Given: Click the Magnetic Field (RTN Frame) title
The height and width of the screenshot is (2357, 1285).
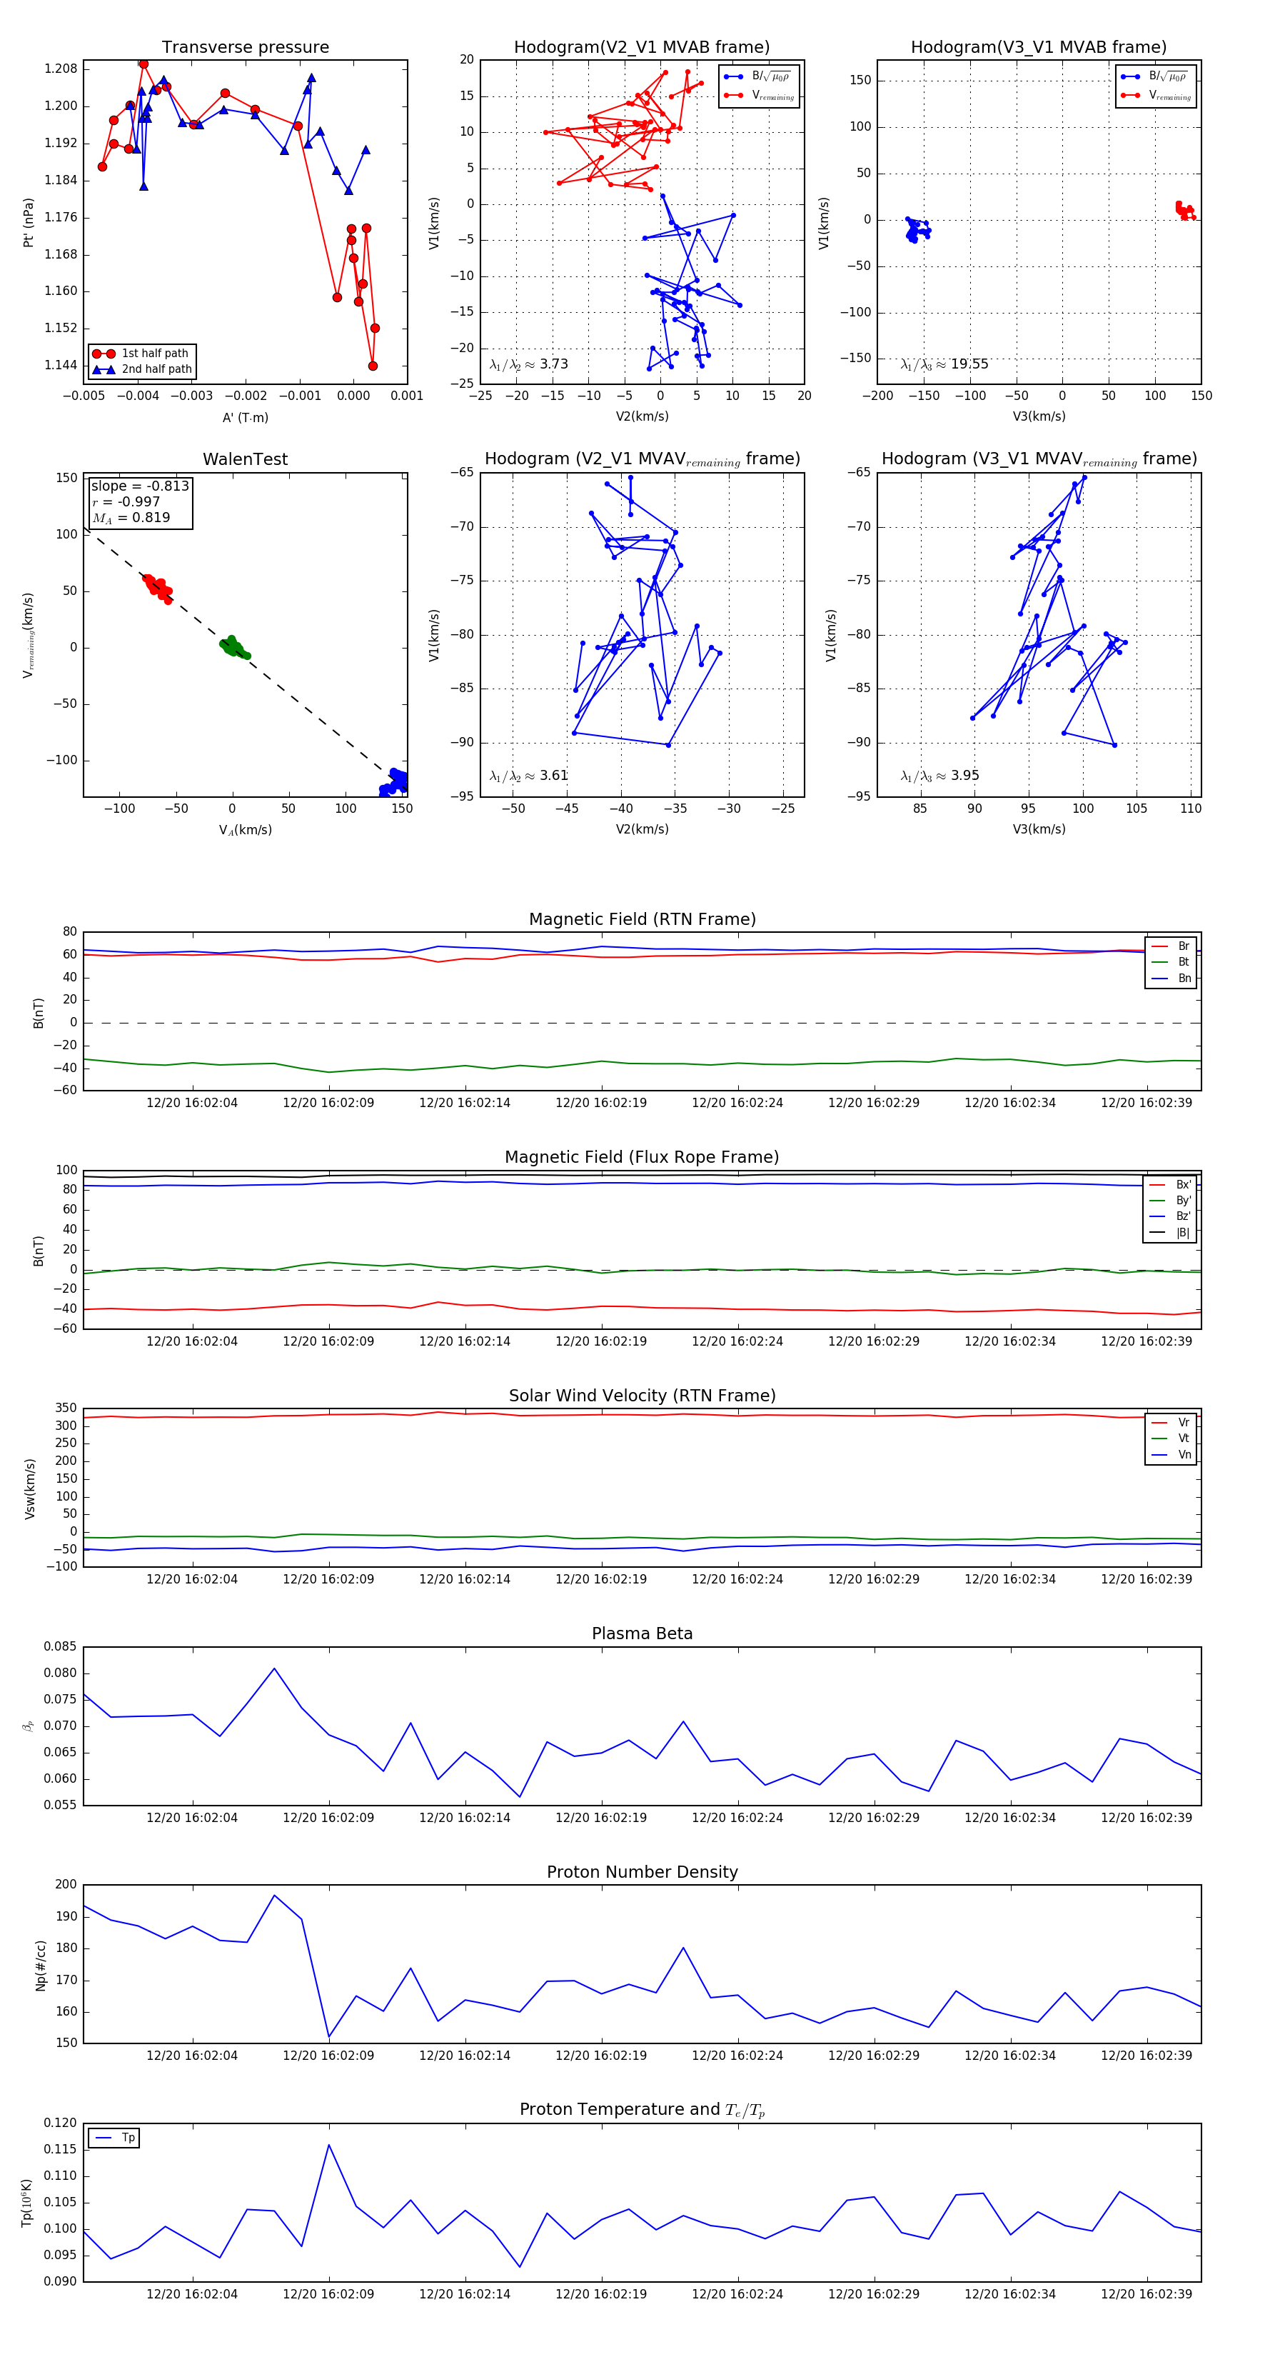Looking at the screenshot, I should 642,919.
